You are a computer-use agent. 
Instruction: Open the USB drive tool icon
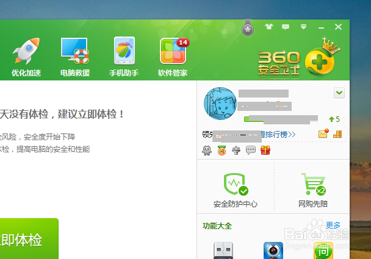point(223,250)
